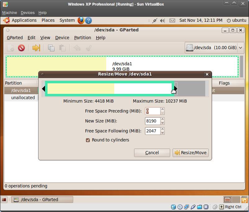Open the Partition menu

pyautogui.click(x=83, y=38)
